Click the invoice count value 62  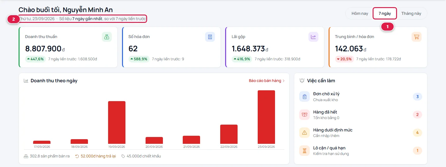coord(133,49)
